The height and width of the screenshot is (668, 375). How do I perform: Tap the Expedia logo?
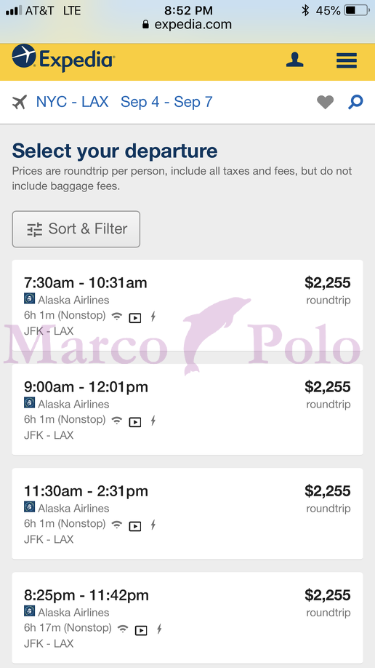(63, 58)
